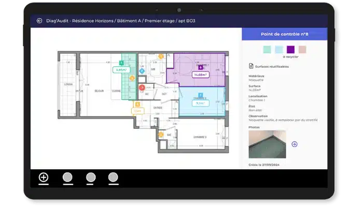The width and height of the screenshot is (363, 207).
Task: Choose the pale pink color swatch
Action: click(x=303, y=50)
